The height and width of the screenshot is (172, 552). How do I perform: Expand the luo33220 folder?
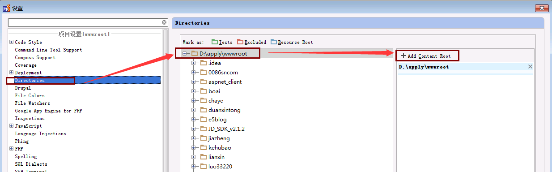[194, 167]
